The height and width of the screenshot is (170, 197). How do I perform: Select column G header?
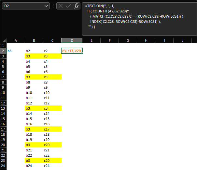[x=128, y=40]
